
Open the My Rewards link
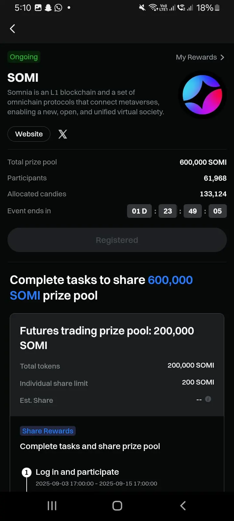pos(200,57)
